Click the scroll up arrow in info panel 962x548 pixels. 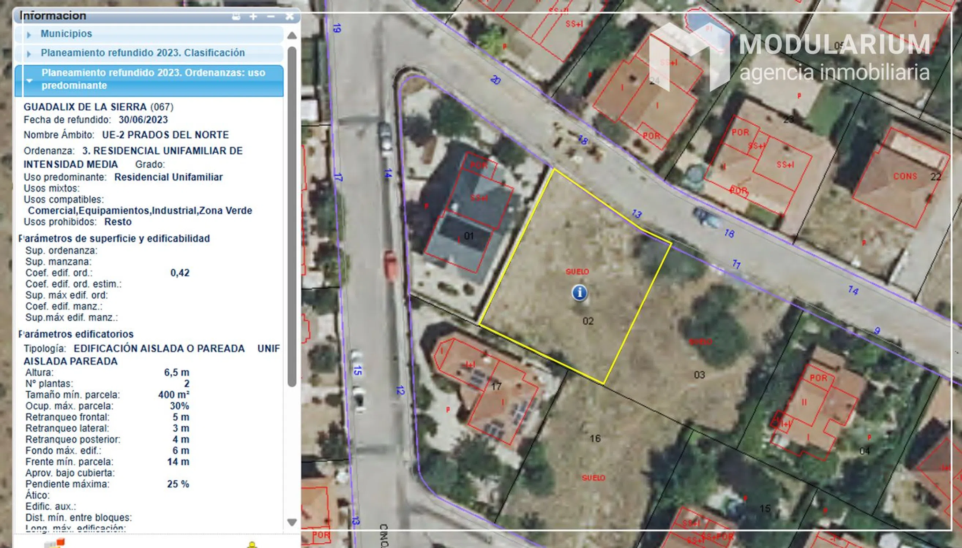click(292, 36)
